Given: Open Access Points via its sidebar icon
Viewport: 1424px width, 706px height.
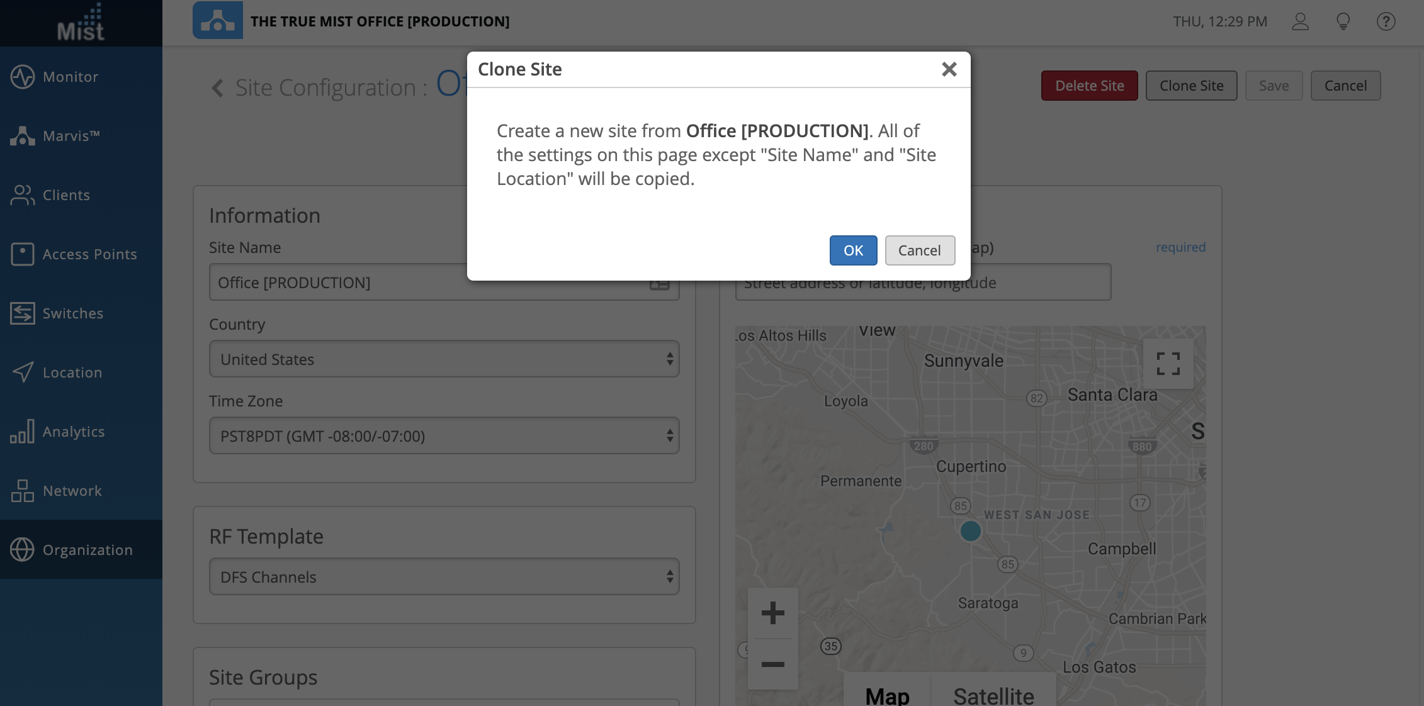Looking at the screenshot, I should tap(23, 254).
